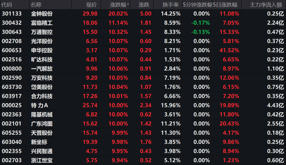The height and width of the screenshot is (165, 286).
Task: Click the 11.14% change percent cell
Action: pos(118,23)
